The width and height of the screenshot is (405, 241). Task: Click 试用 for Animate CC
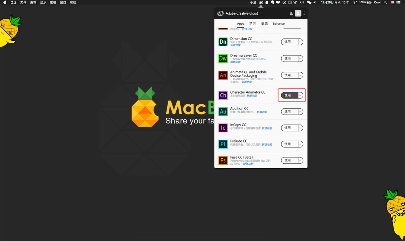coord(289,75)
